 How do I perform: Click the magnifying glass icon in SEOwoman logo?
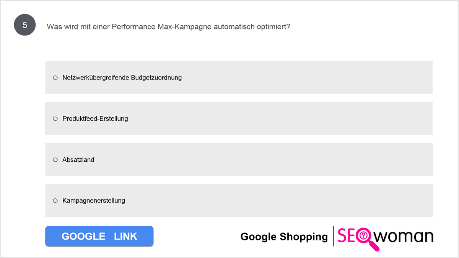[x=366, y=239]
